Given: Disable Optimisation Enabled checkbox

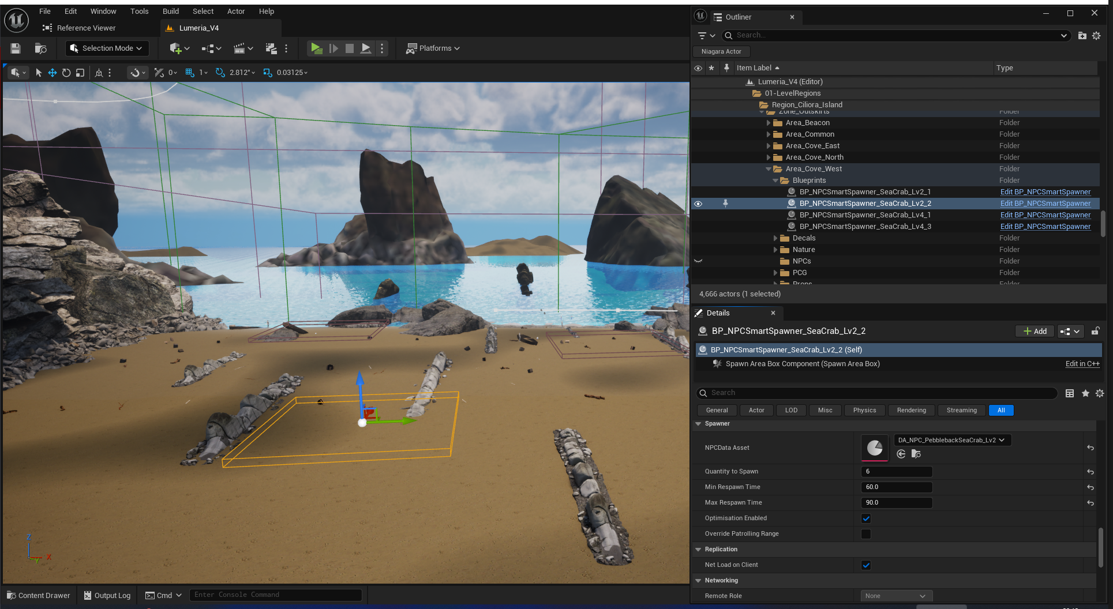Looking at the screenshot, I should (x=866, y=518).
